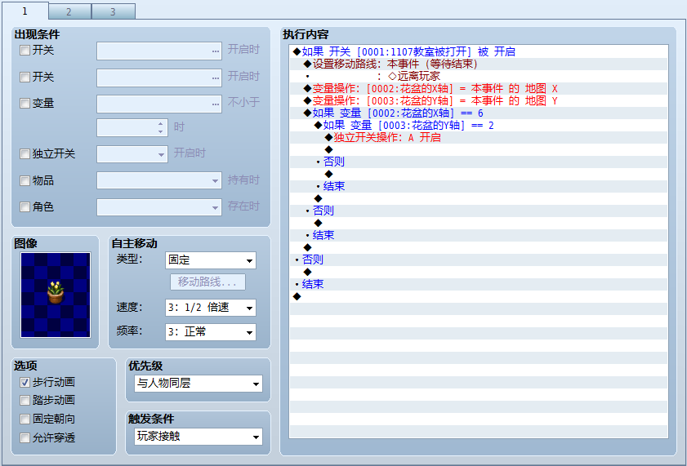Viewport: 687px width, 466px height.
Task: Check the 固定朝向 option
Action: tap(25, 419)
